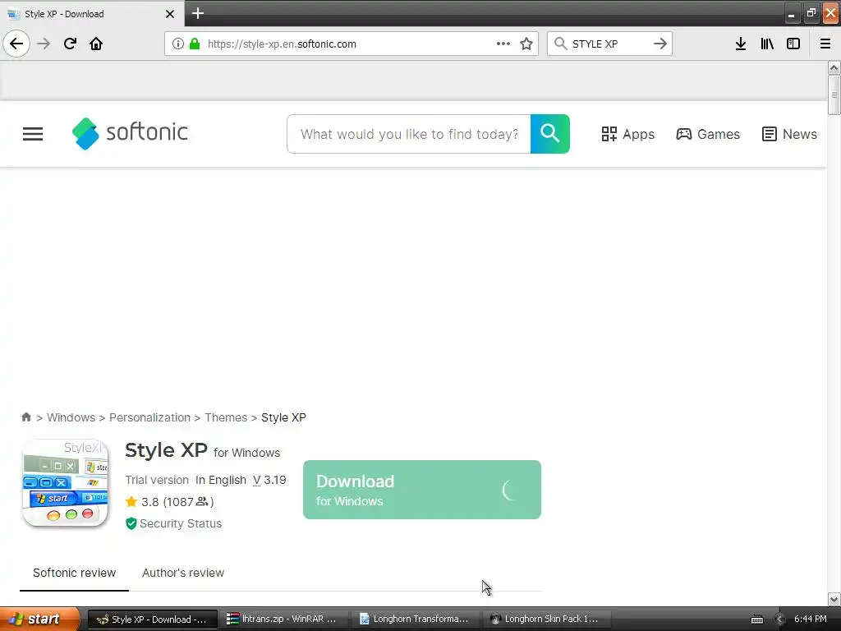Click Download for Windows button
The width and height of the screenshot is (841, 631).
pyautogui.click(x=421, y=490)
